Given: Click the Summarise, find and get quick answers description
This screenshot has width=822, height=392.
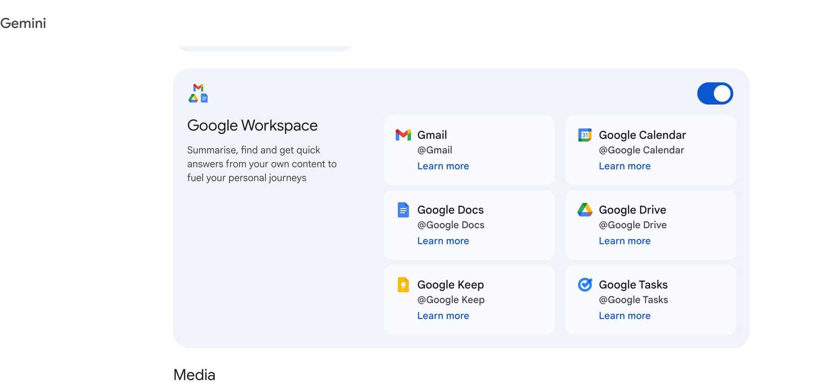Looking at the screenshot, I should (x=262, y=164).
